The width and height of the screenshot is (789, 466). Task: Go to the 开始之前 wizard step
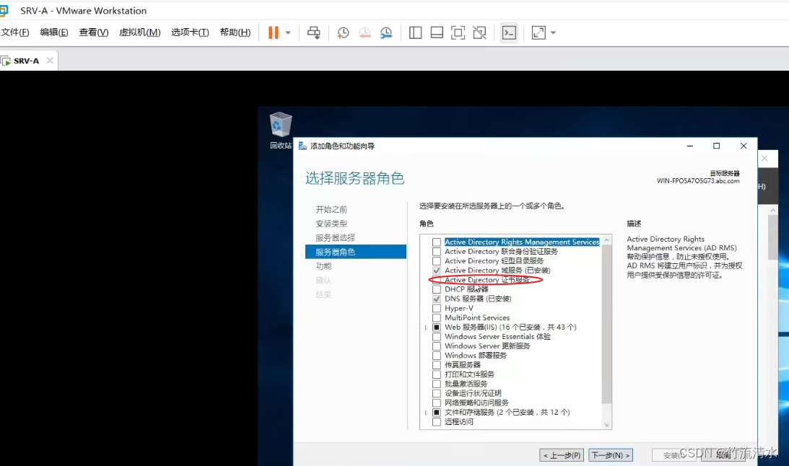pyautogui.click(x=331, y=210)
